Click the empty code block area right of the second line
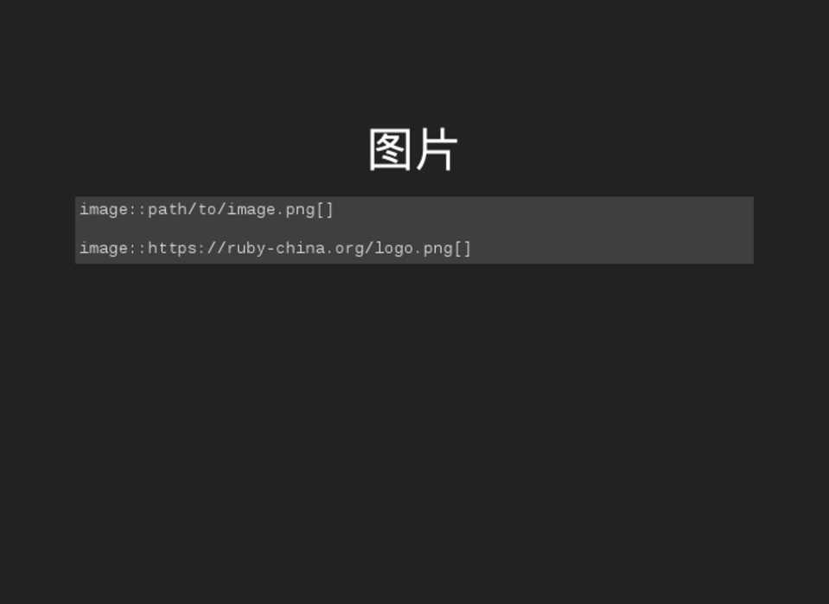 coord(614,249)
